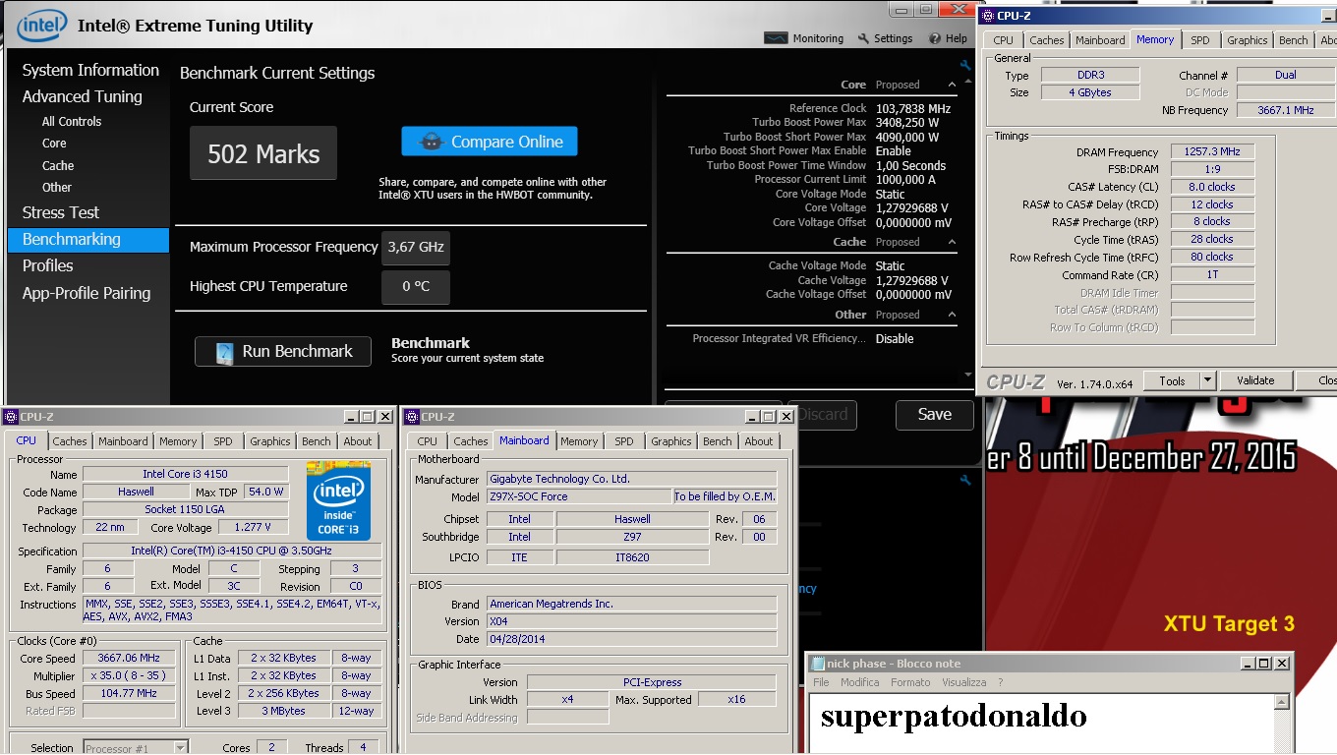Open the Monitoring panel in XTU
Image resolution: width=1337 pixels, height=755 pixels.
804,38
